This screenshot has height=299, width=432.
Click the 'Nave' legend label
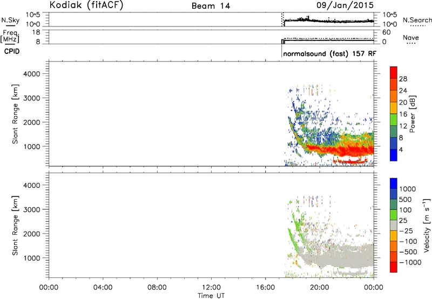411,37
